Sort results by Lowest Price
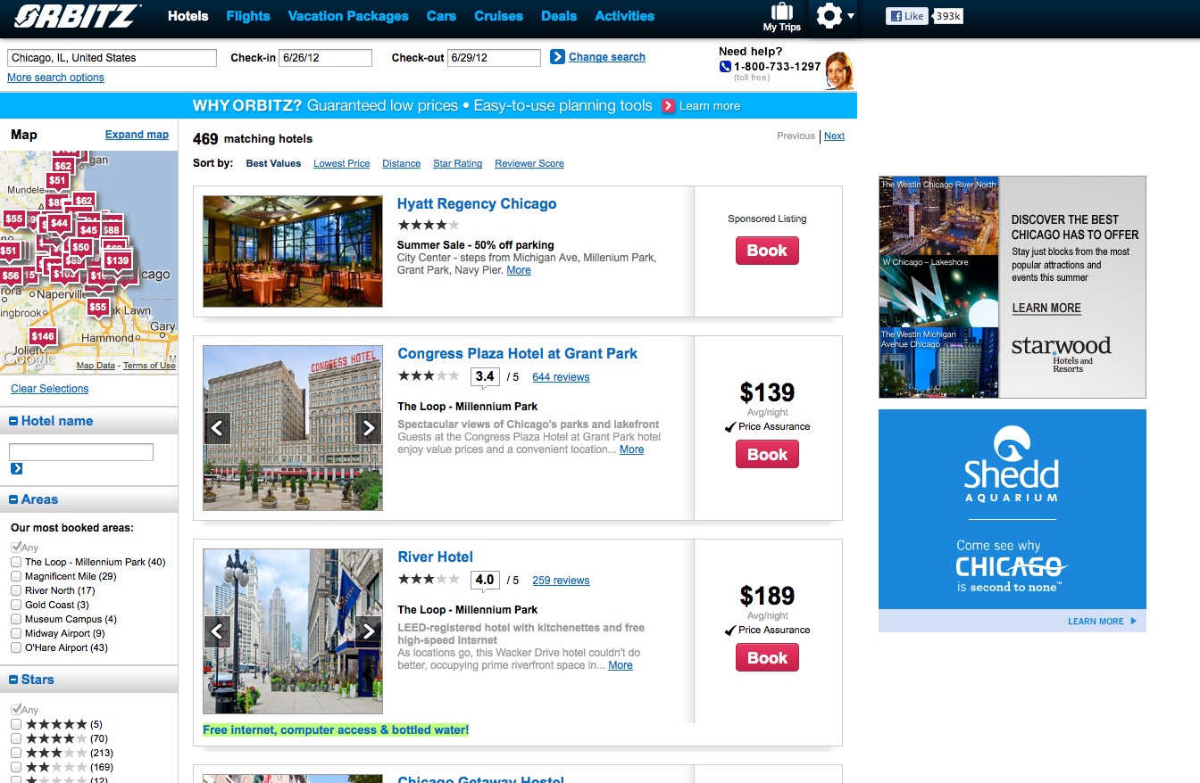This screenshot has width=1200, height=783. 341,163
